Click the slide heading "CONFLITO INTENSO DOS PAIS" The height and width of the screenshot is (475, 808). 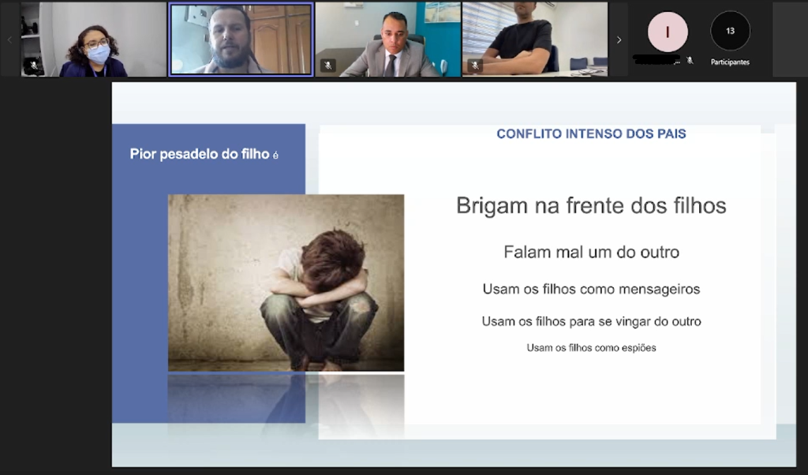pyautogui.click(x=591, y=134)
